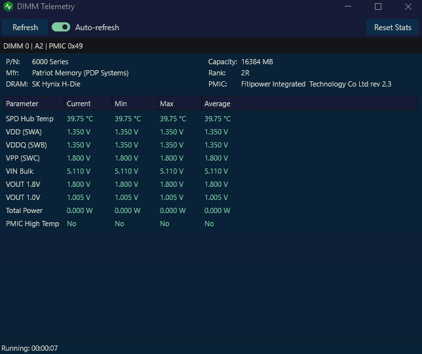Click the Min value of VDD (SWA)
This screenshot has height=354, width=422.
tap(126, 132)
